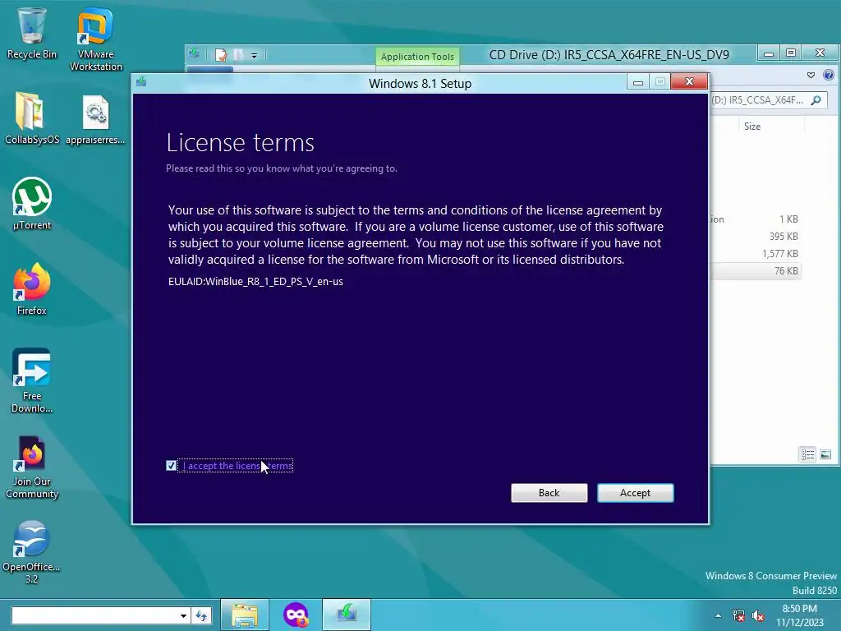Image resolution: width=841 pixels, height=631 pixels.
Task: Select the 76 KB file row in Explorer
Action: [756, 271]
